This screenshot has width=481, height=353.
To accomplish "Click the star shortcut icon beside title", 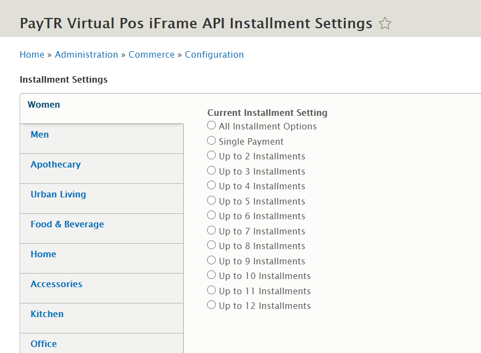I will 385,23.
